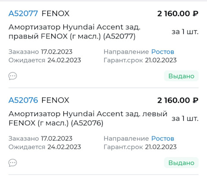207x176 pixels.
Task: Click order date 17.02.2023 in first order
Action: pyautogui.click(x=56, y=52)
